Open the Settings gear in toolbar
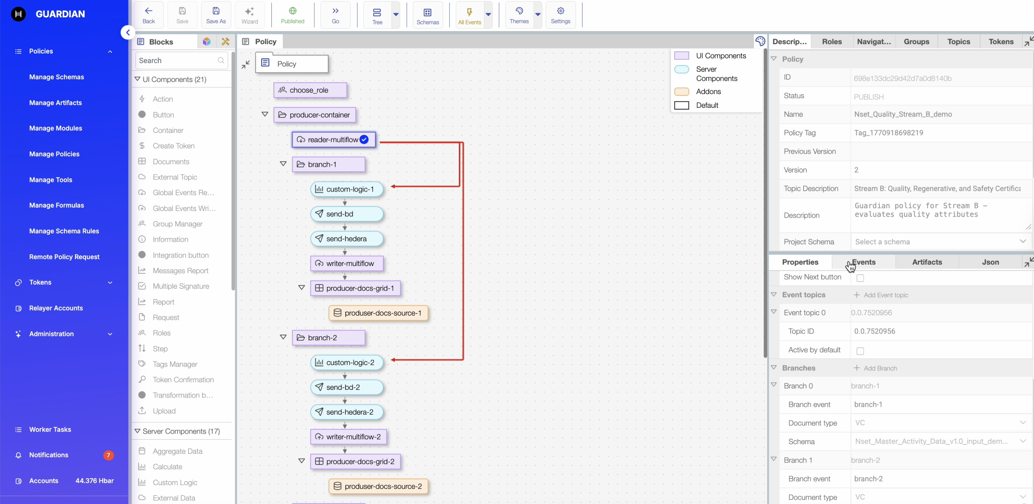The width and height of the screenshot is (1034, 504). pos(561,15)
